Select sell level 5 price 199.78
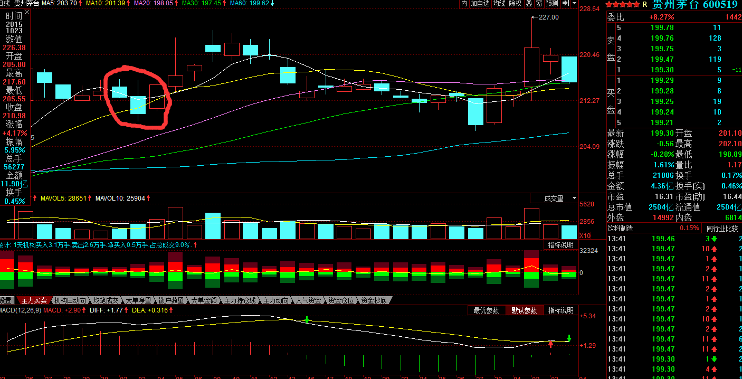742x379 pixels. 662,27
